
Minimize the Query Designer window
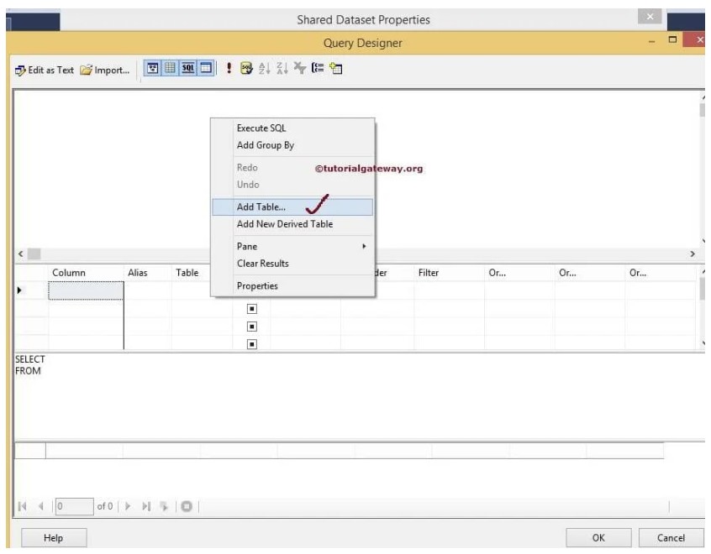(x=651, y=41)
